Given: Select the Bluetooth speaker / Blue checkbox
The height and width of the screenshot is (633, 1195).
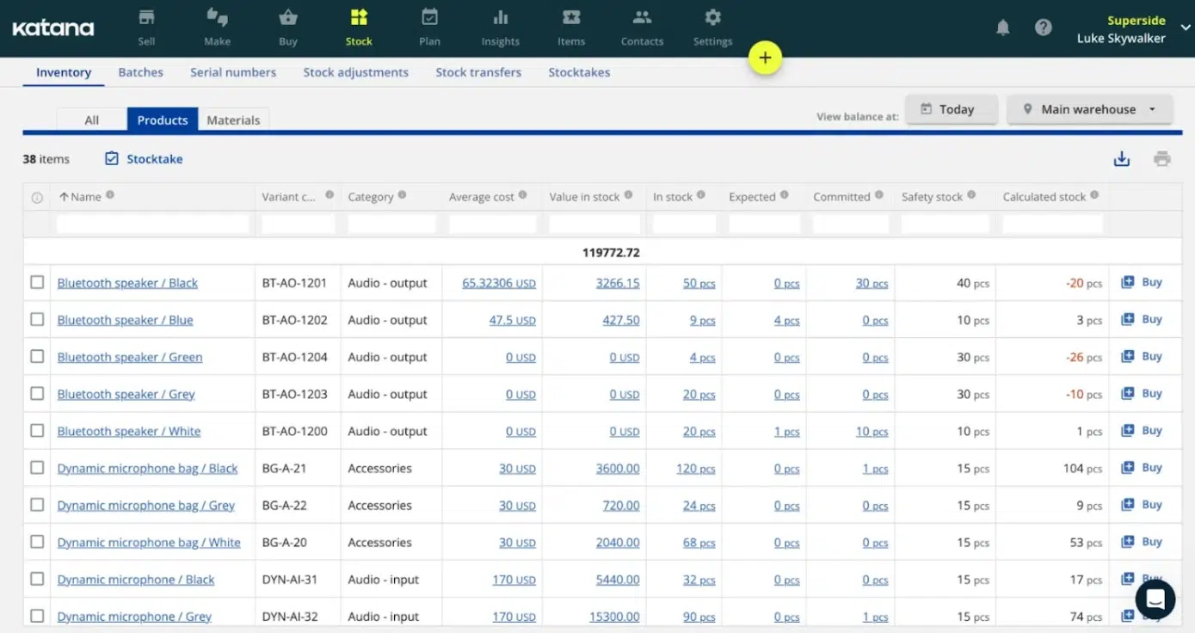Looking at the screenshot, I should 37,319.
